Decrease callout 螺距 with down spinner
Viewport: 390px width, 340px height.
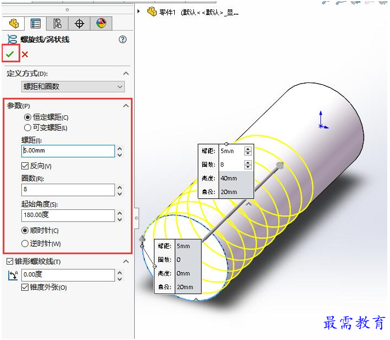click(248, 153)
